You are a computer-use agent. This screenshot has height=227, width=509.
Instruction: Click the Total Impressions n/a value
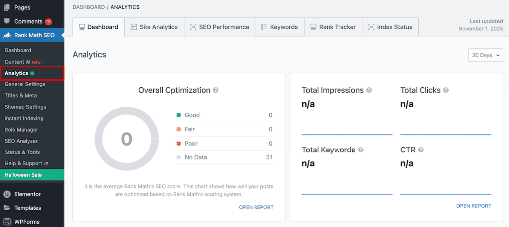coord(308,104)
